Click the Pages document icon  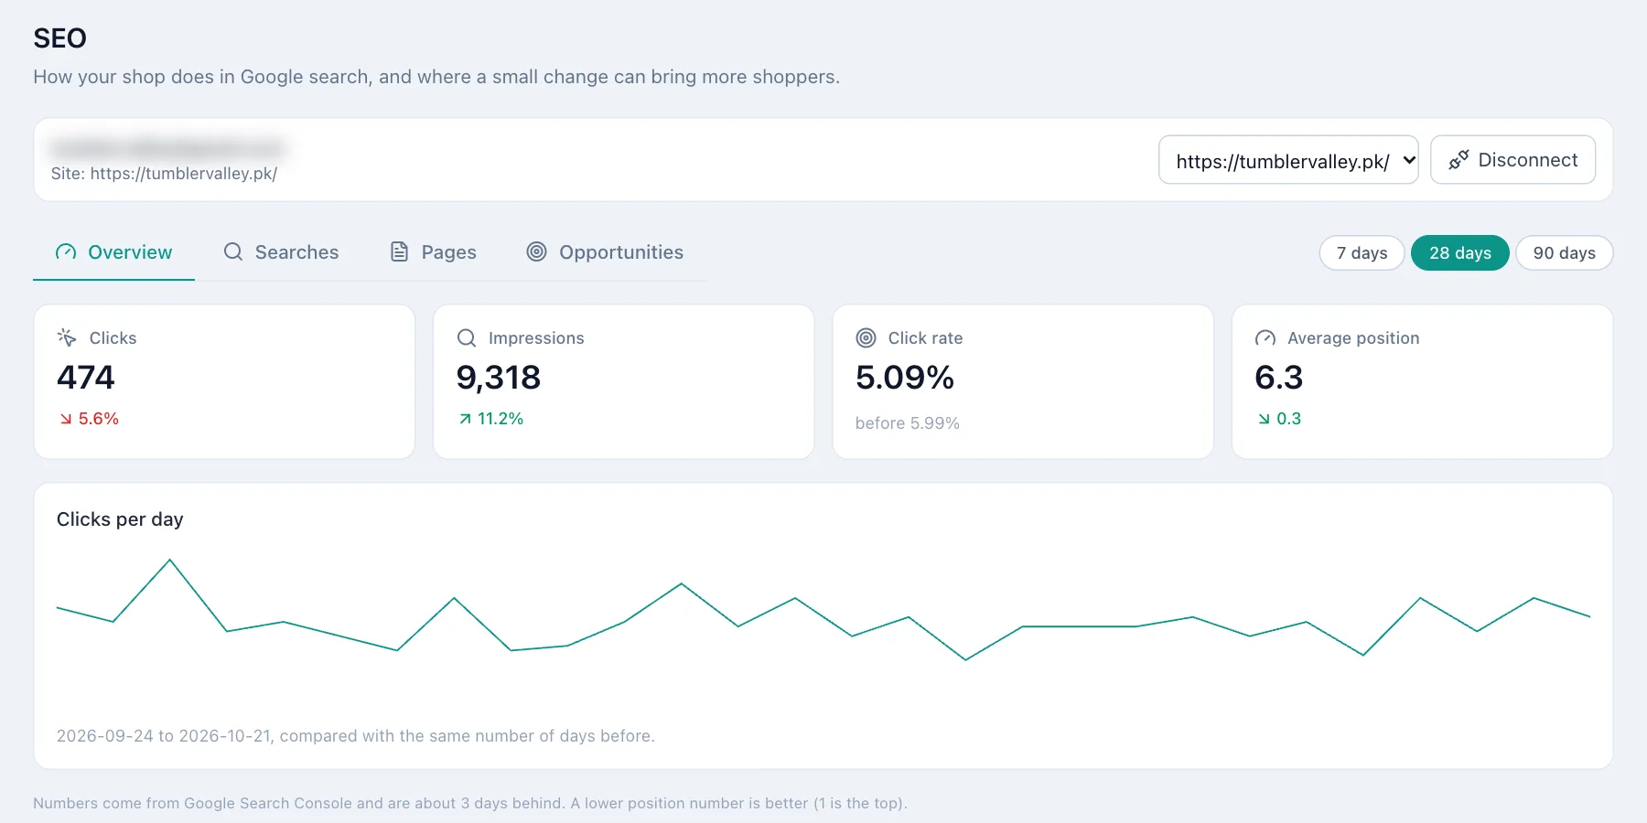[x=399, y=251]
